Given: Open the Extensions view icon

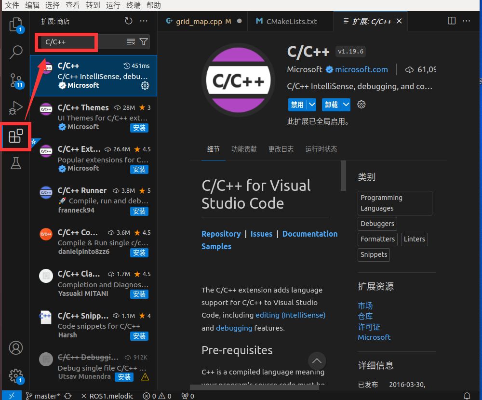Looking at the screenshot, I should 16,136.
